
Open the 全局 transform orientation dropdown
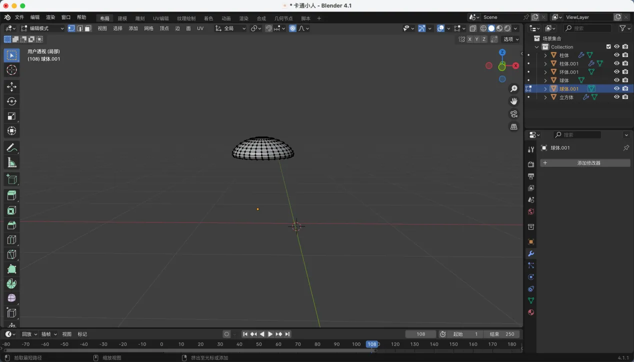point(231,28)
